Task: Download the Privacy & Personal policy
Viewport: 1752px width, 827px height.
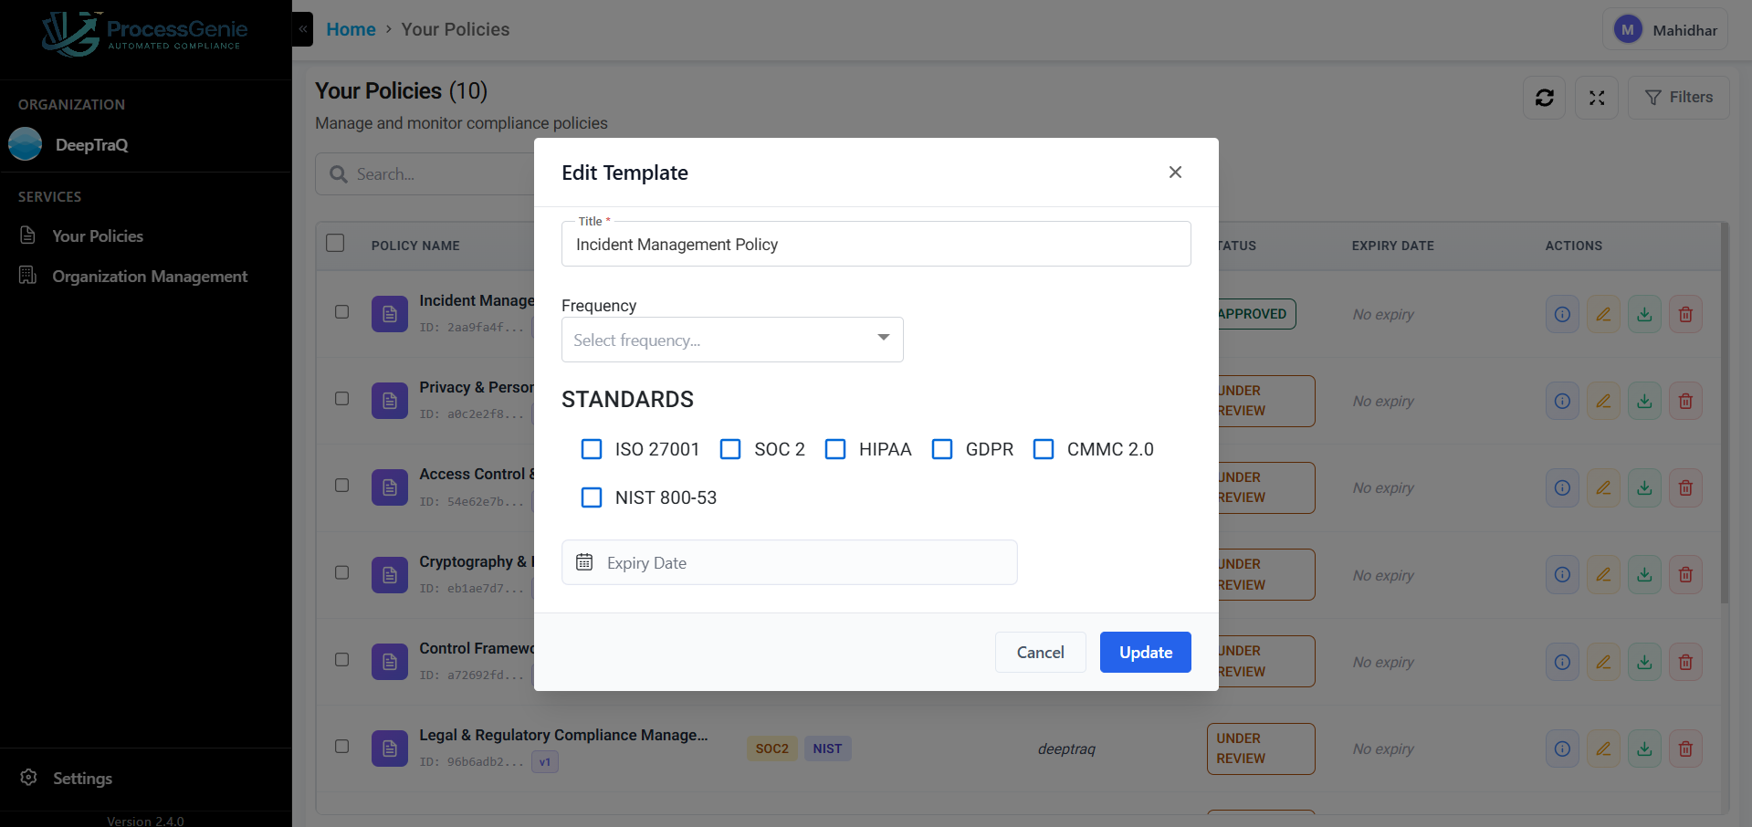Action: tap(1644, 401)
